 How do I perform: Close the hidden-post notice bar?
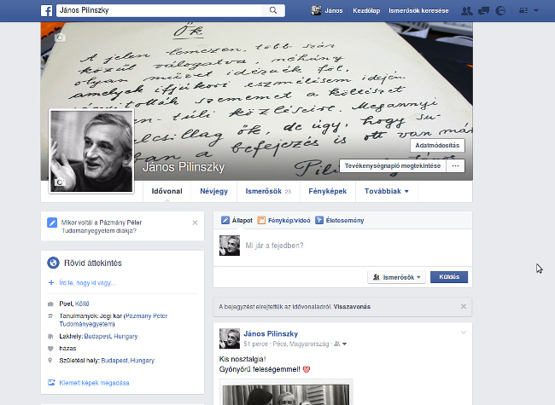(x=464, y=306)
